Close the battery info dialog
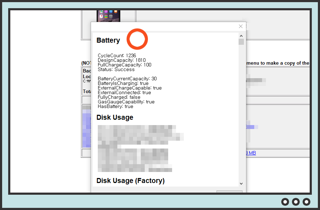 pyautogui.click(x=241, y=26)
